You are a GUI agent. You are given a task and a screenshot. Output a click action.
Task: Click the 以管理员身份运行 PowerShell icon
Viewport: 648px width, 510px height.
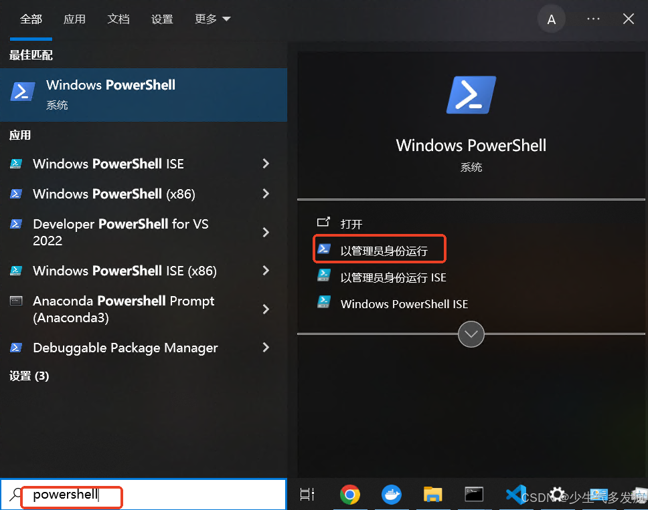click(323, 249)
